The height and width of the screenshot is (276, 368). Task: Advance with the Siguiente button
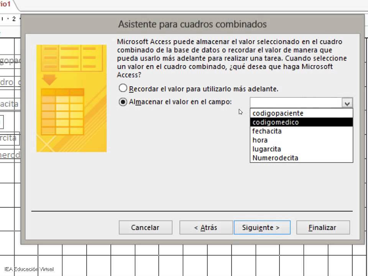[262, 227]
